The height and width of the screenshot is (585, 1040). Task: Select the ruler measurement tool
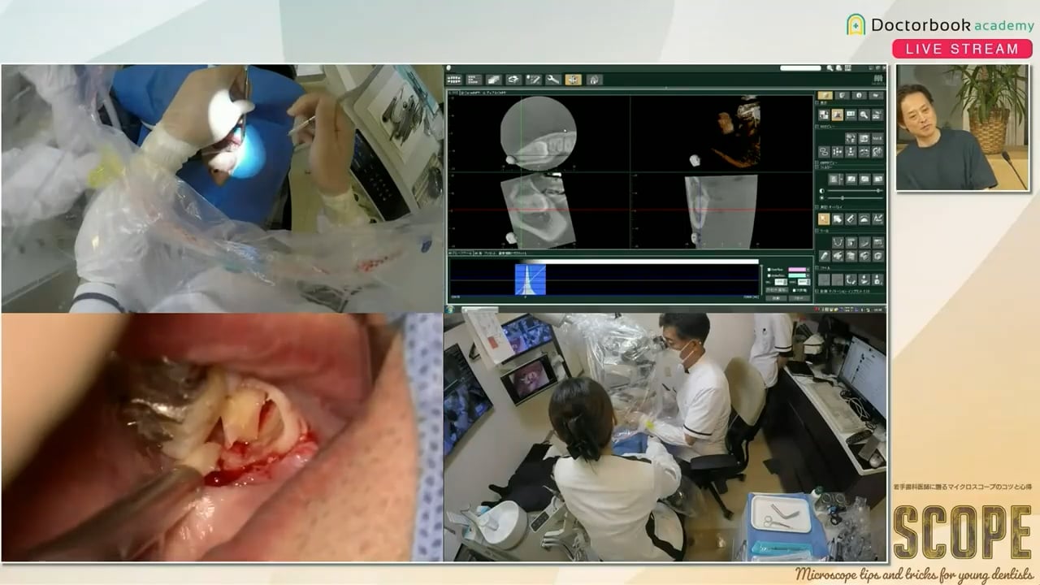(x=851, y=219)
